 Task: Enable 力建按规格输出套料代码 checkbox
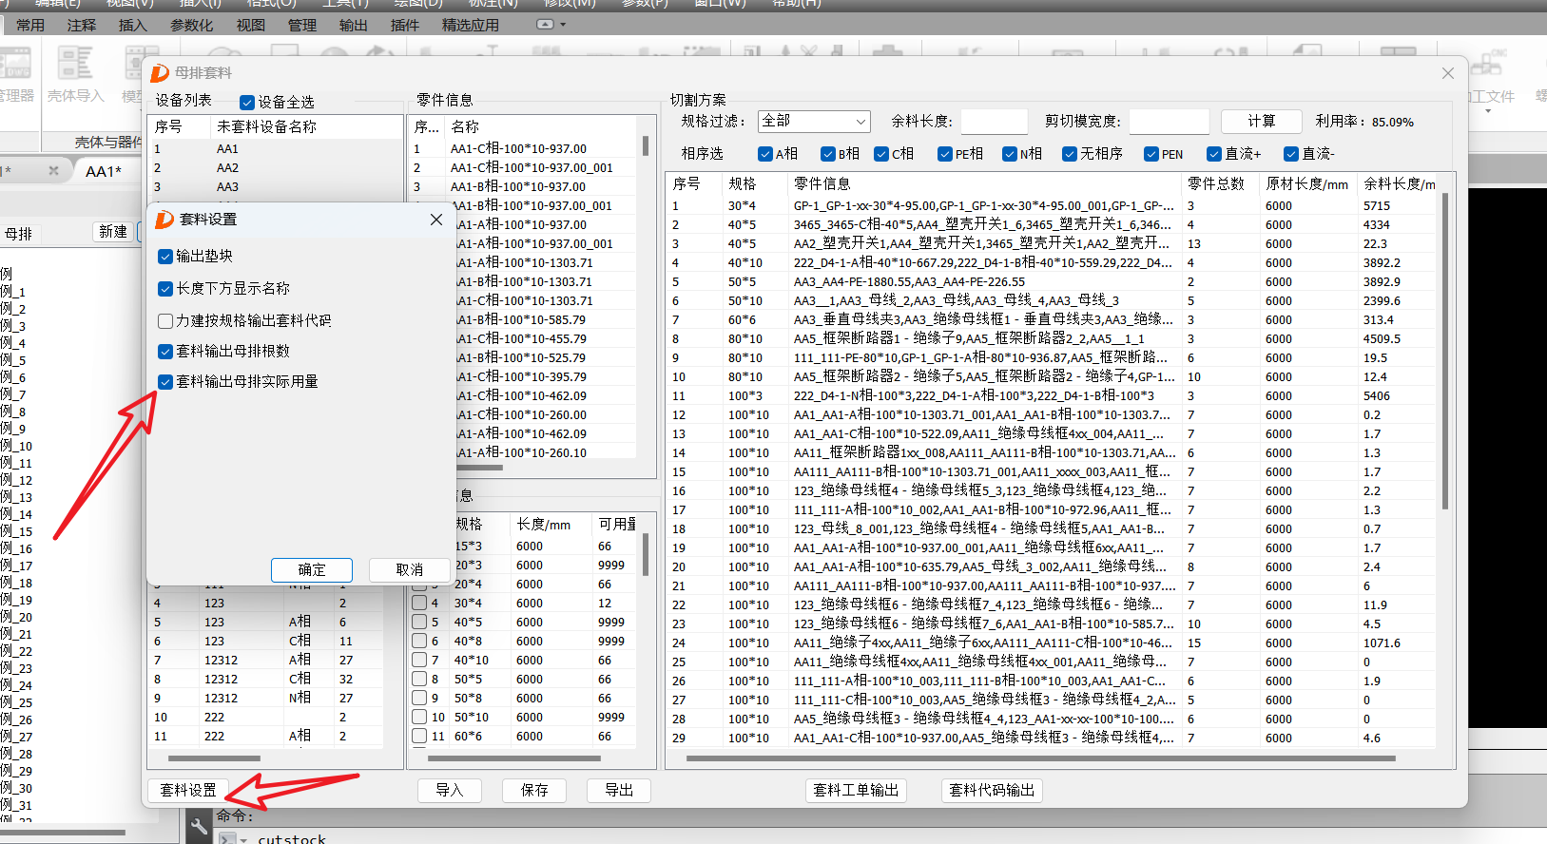point(165,321)
